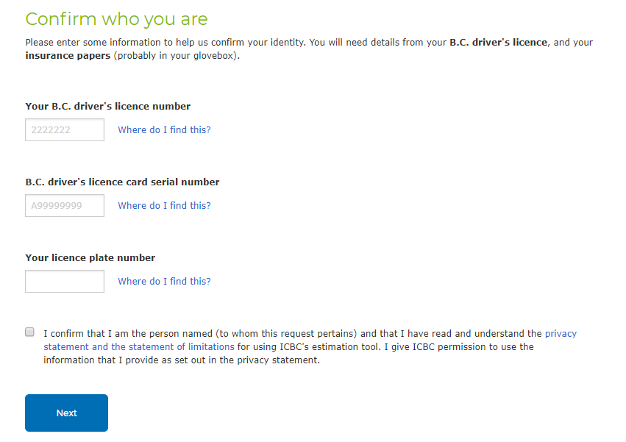Click the 'Your licence plate number' label

(90, 258)
